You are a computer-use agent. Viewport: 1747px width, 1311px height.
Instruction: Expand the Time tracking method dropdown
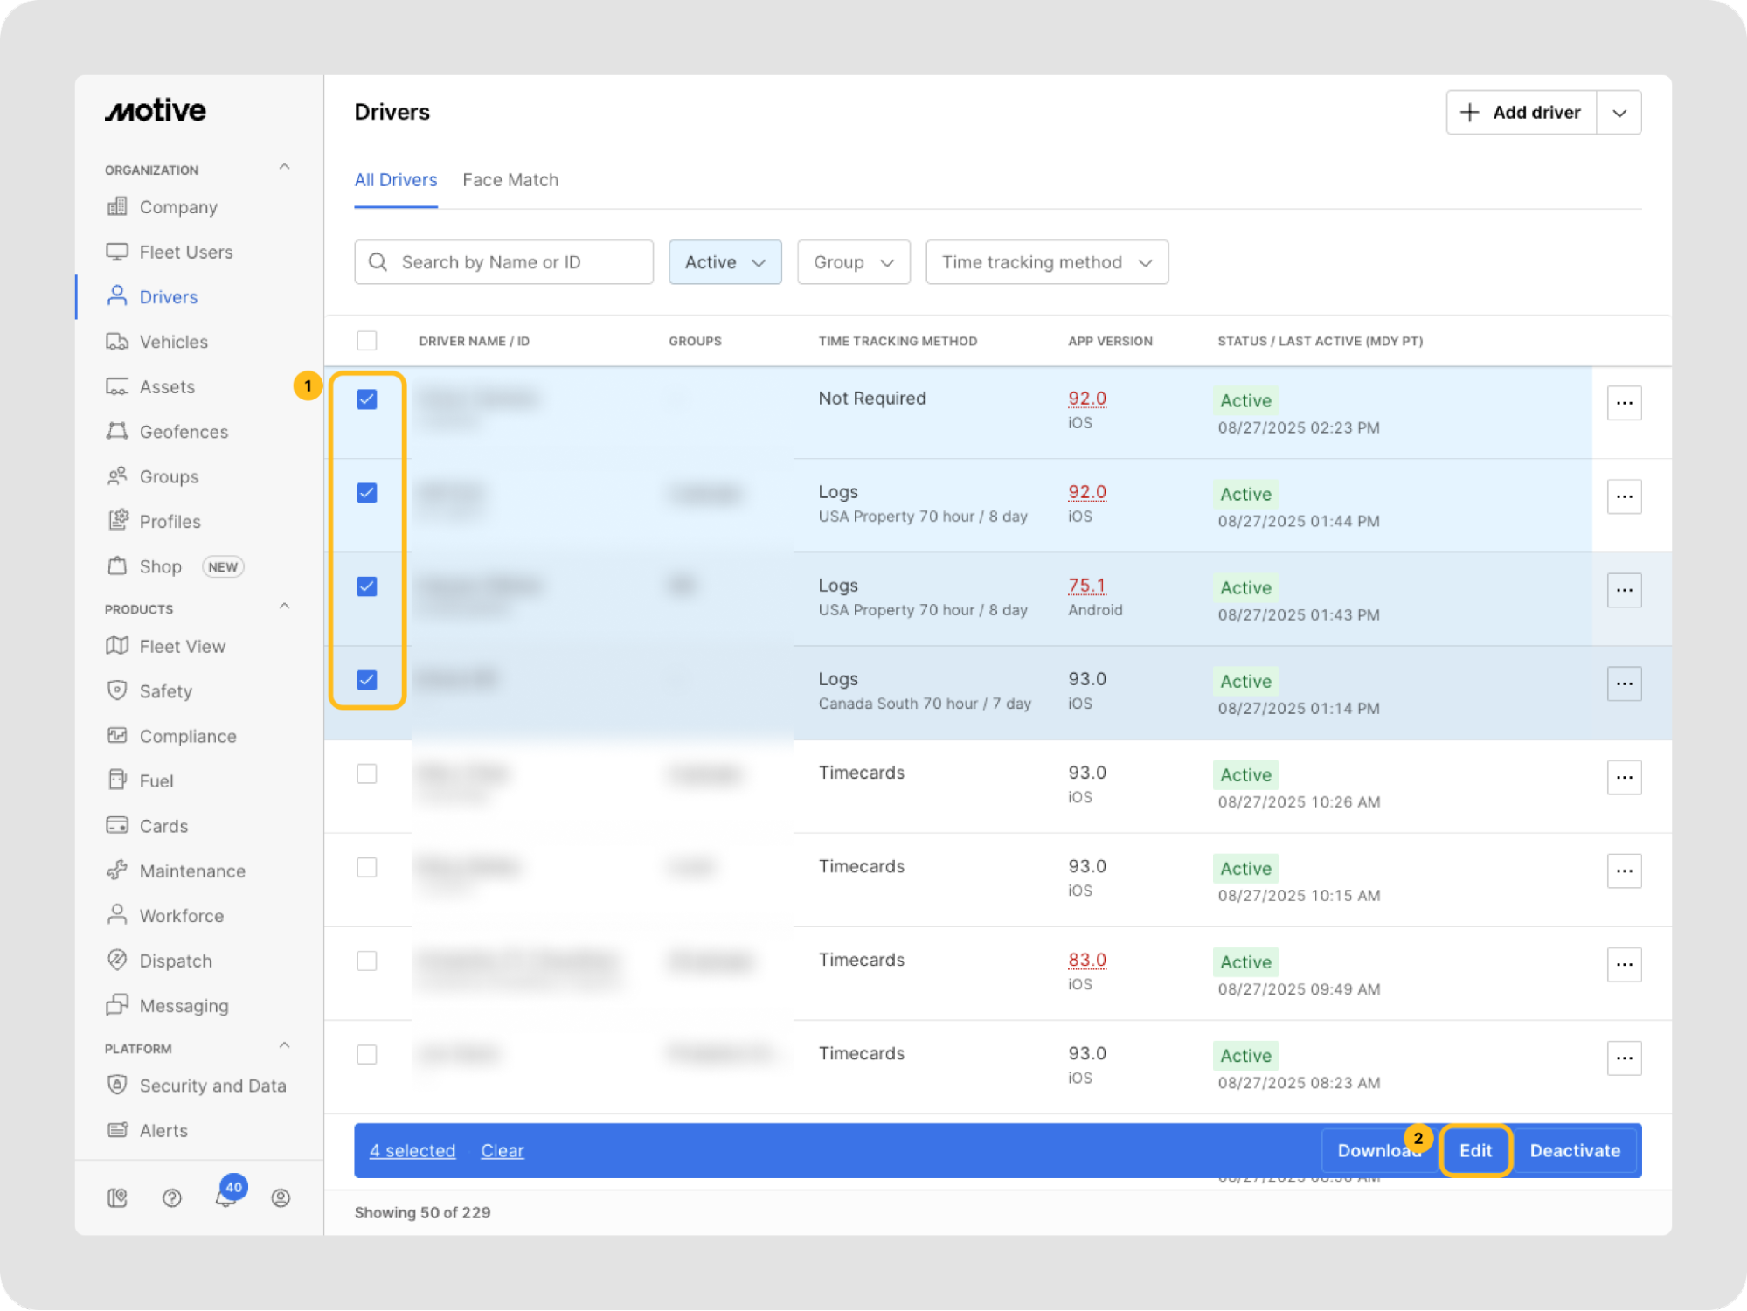tap(1046, 262)
